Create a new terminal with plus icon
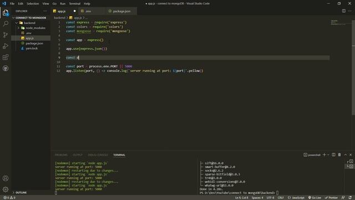The width and height of the screenshot is (355, 200). 324,154
